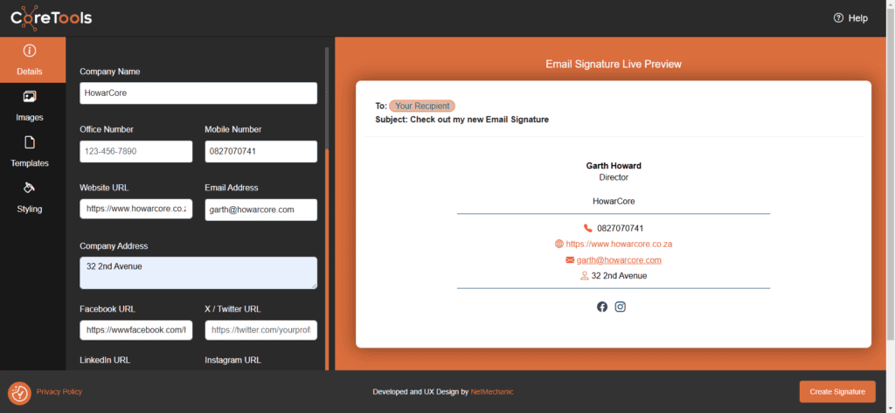Switch to the Images tab
Screen dimensions: 895x413
(x=30, y=106)
